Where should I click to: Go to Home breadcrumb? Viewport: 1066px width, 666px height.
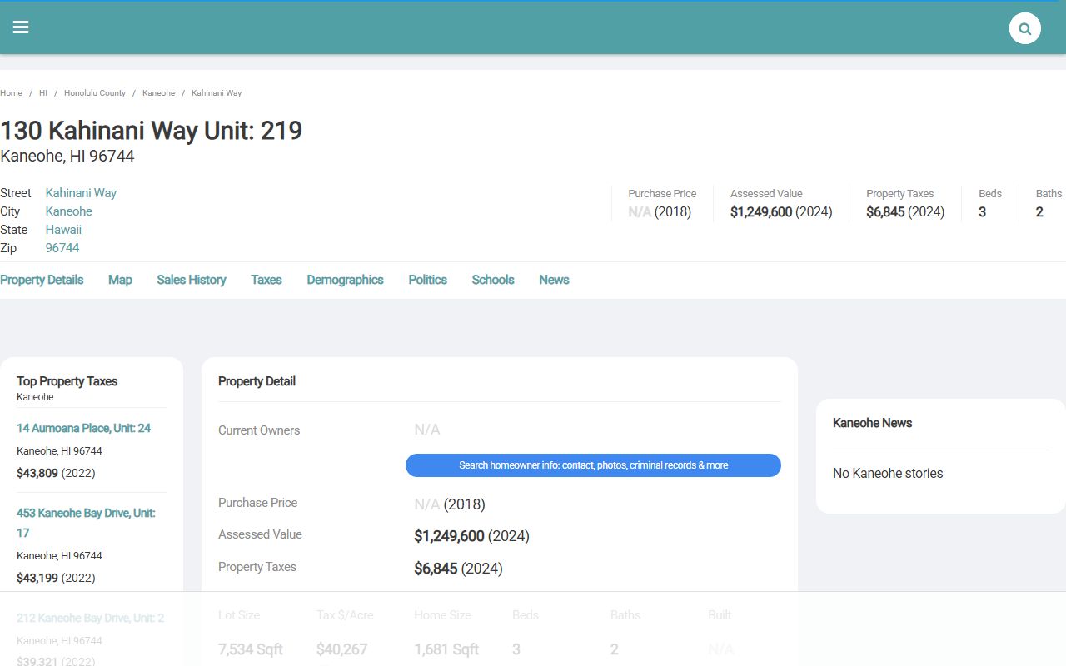[12, 93]
